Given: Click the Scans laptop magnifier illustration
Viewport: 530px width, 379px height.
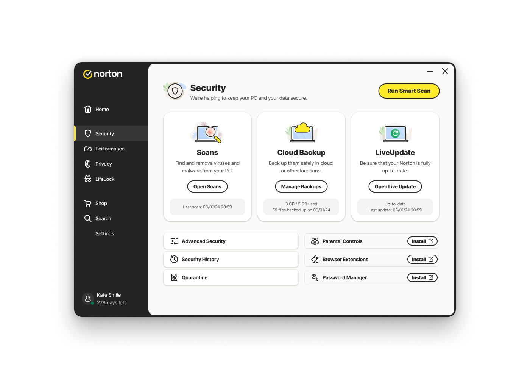Looking at the screenshot, I should coord(207,133).
